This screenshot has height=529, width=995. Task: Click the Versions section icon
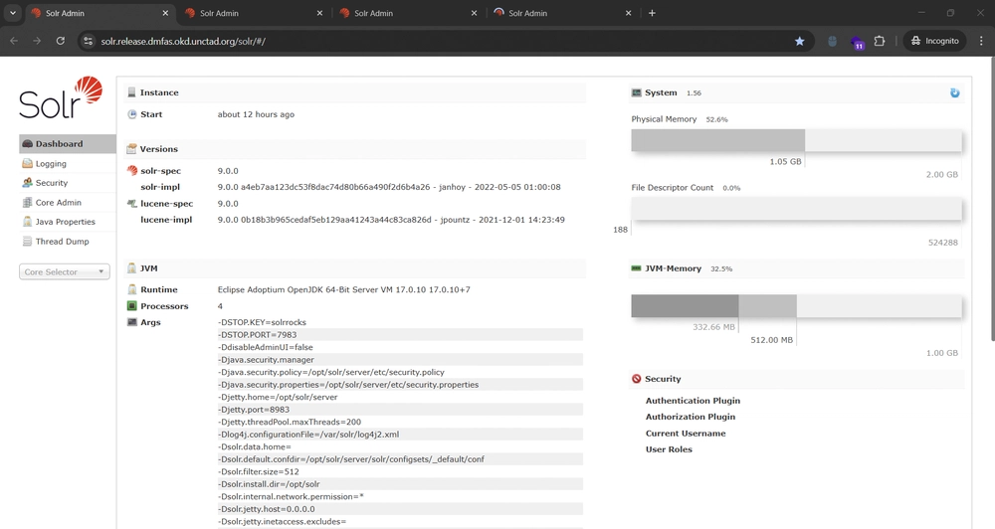pos(131,149)
